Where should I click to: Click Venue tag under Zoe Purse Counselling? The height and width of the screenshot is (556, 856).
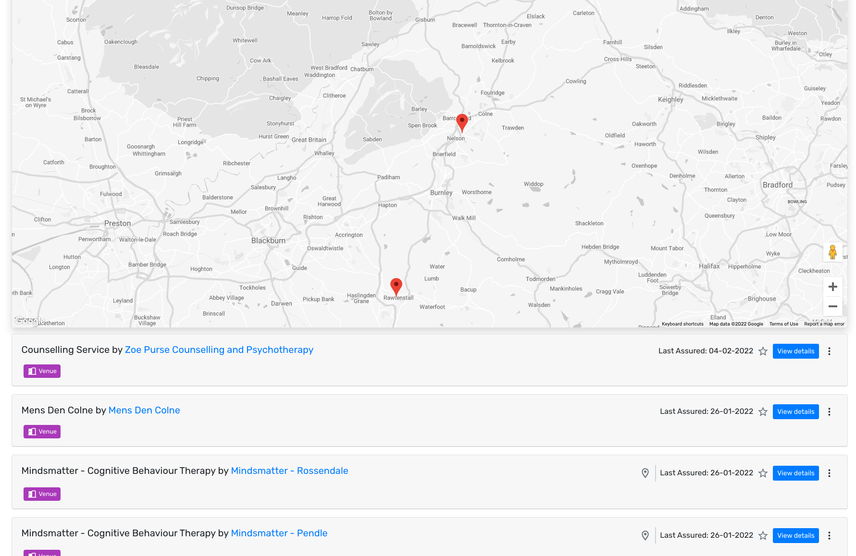[x=42, y=371]
